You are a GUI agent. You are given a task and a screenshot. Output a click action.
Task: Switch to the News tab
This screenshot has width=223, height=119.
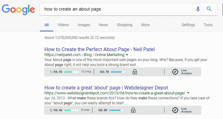pos(103,25)
